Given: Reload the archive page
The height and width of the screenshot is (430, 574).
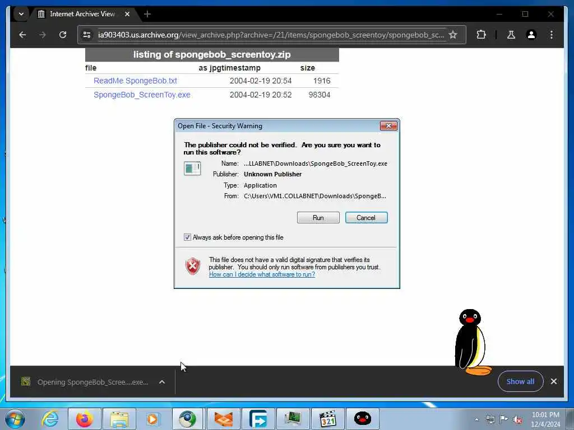Looking at the screenshot, I should 63,35.
